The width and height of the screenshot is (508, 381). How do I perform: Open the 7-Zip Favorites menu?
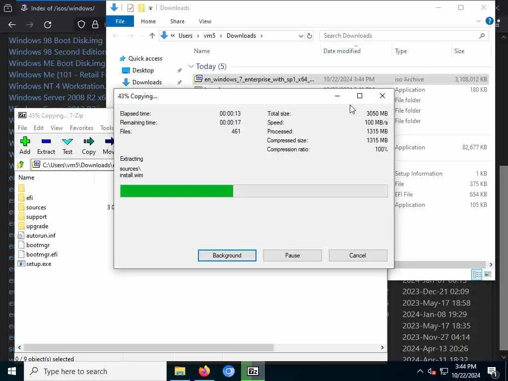click(x=82, y=128)
